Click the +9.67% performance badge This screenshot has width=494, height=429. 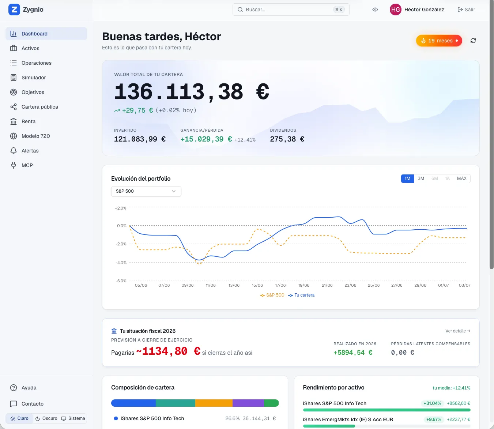(x=434, y=419)
